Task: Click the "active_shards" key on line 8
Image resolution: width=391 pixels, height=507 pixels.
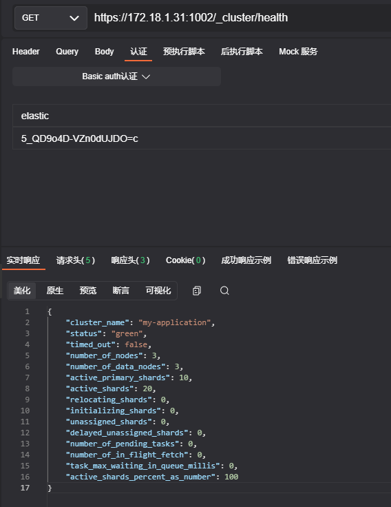Action: click(100, 389)
